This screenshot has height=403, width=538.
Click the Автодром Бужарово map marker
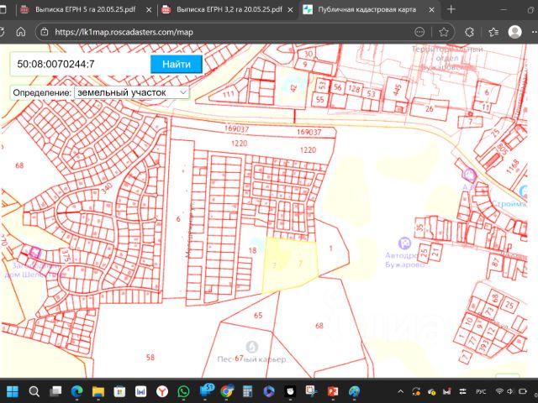click(405, 241)
